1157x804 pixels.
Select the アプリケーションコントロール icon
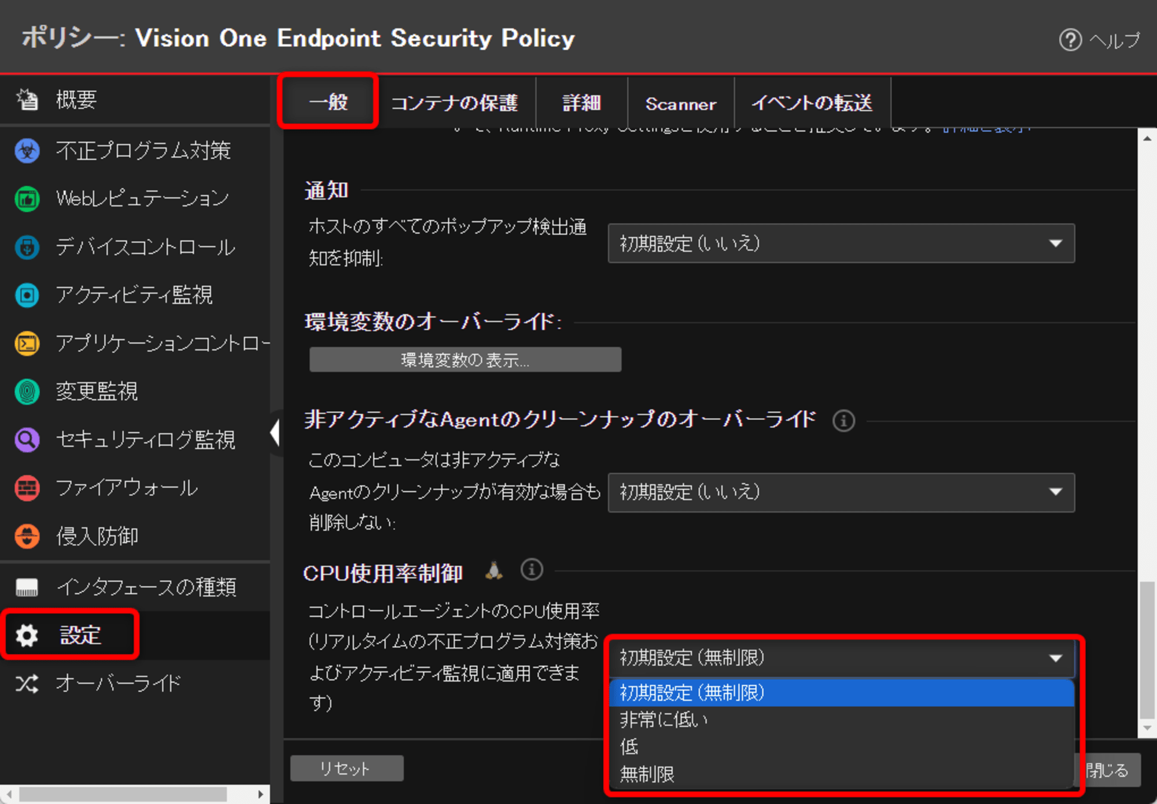[x=27, y=344]
